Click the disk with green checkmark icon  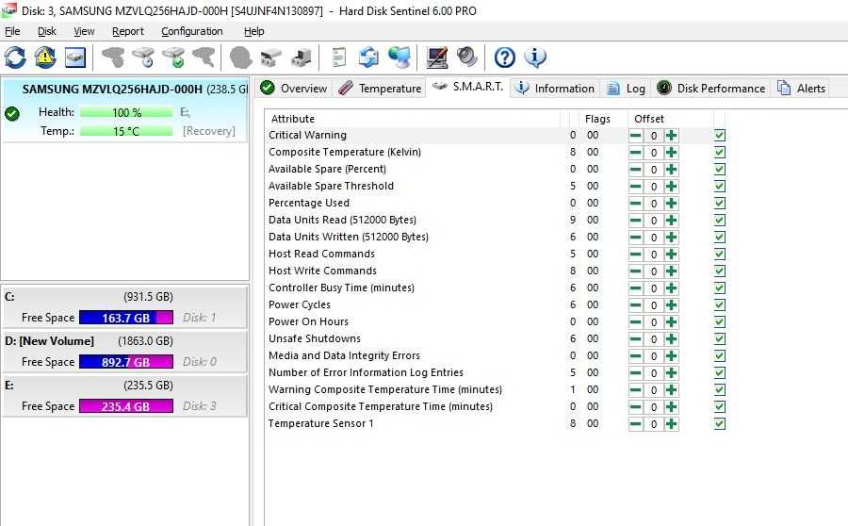click(x=173, y=58)
